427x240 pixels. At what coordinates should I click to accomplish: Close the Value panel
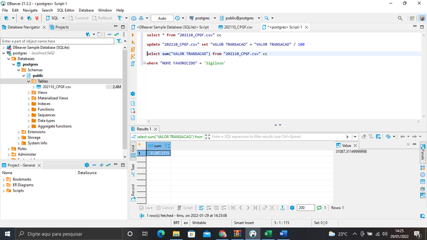[x=355, y=146]
